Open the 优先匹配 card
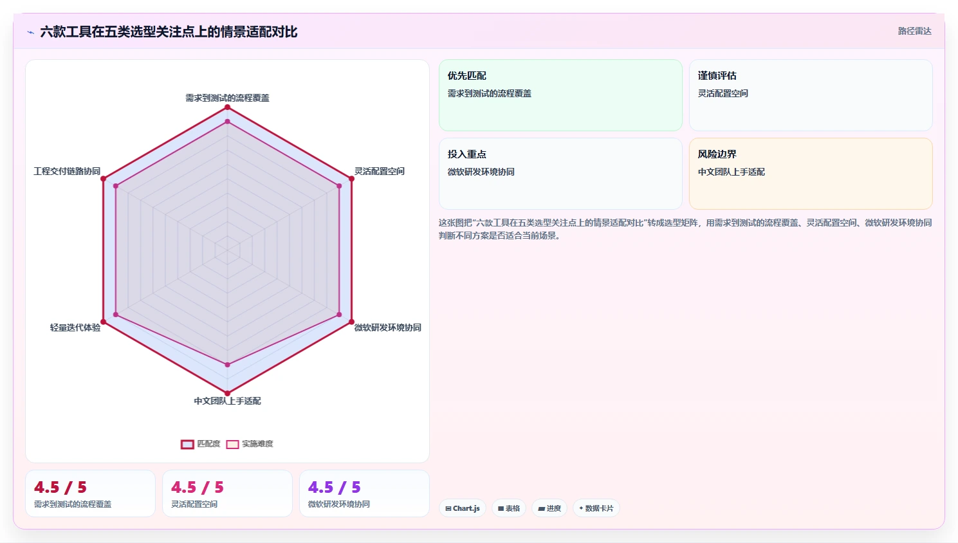This screenshot has width=958, height=543. coord(560,95)
